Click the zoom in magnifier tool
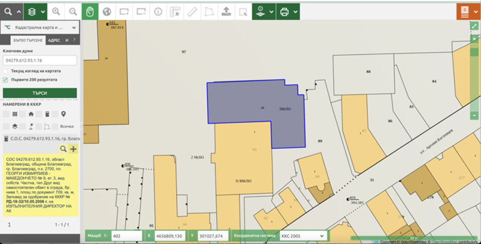The width and height of the screenshot is (481, 244). (56, 11)
